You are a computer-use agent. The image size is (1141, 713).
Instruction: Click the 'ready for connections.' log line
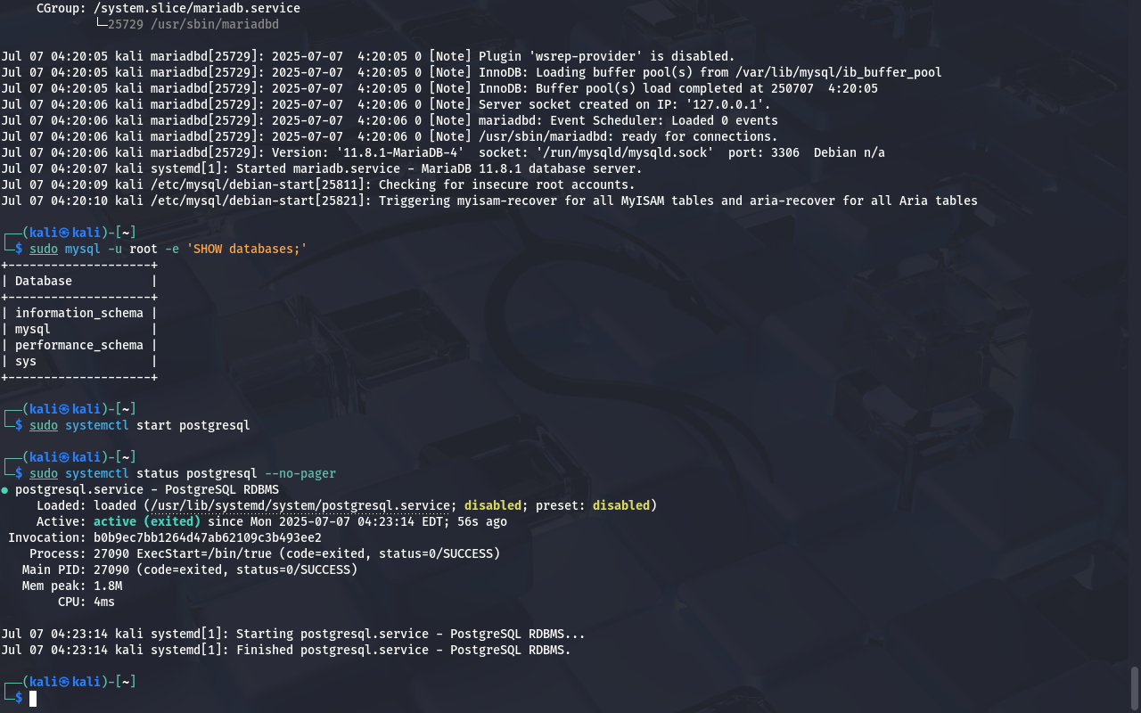click(390, 136)
